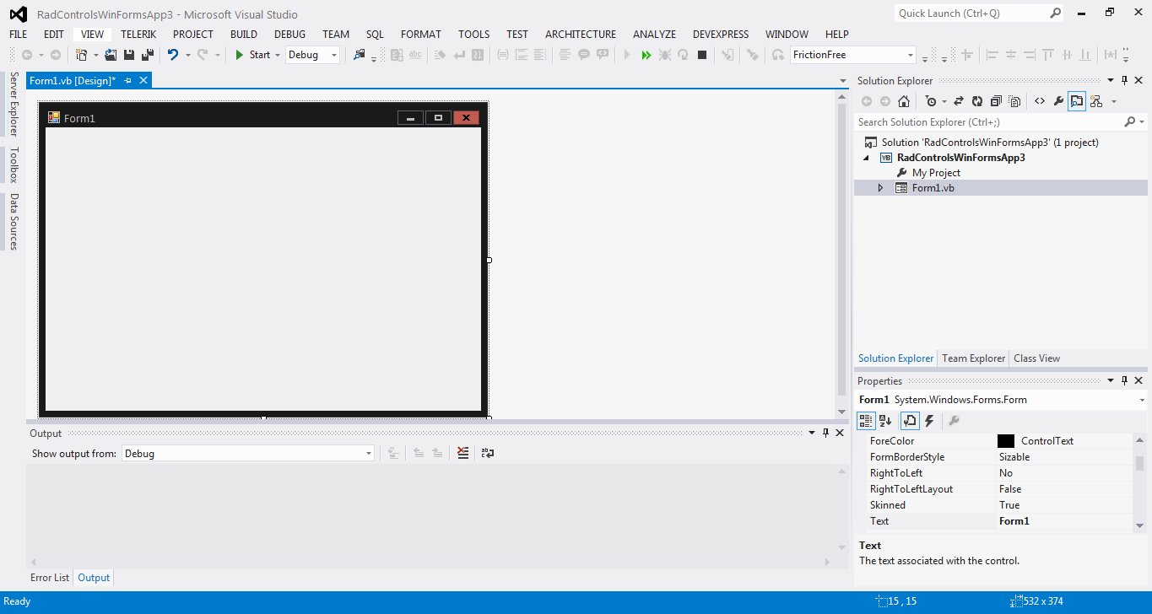Click the Open File toolbar icon
Viewport: 1152px width, 614px height.
pyautogui.click(x=111, y=55)
